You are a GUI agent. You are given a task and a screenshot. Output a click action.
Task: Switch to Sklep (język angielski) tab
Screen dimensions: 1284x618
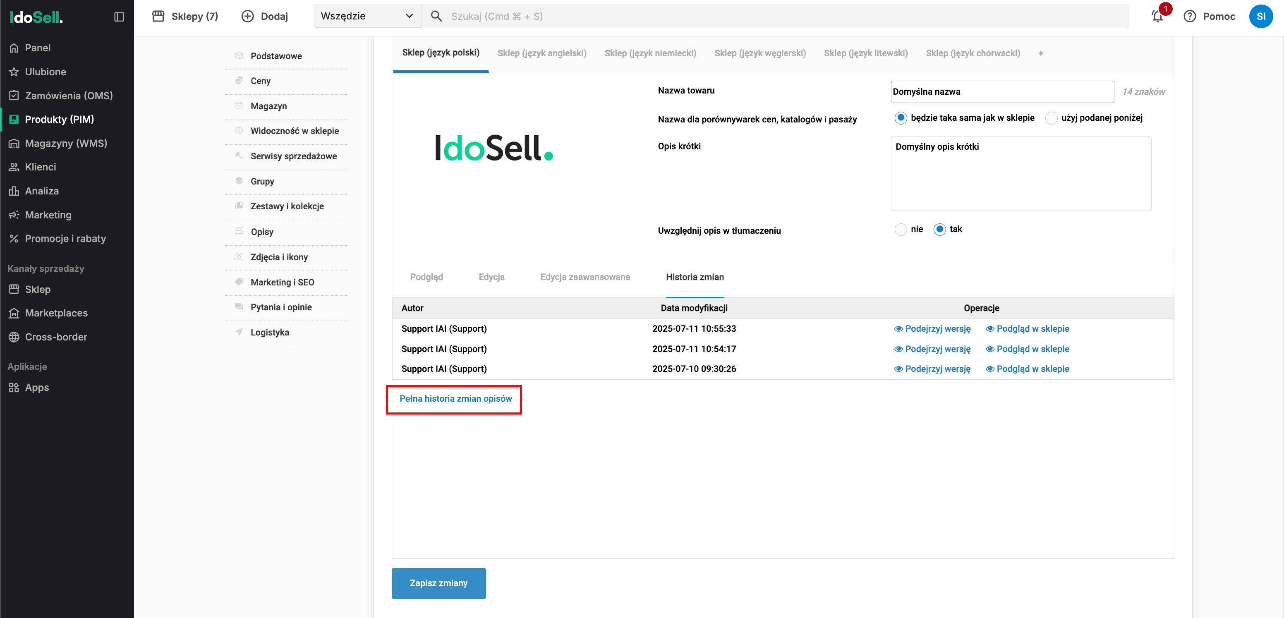click(x=542, y=53)
